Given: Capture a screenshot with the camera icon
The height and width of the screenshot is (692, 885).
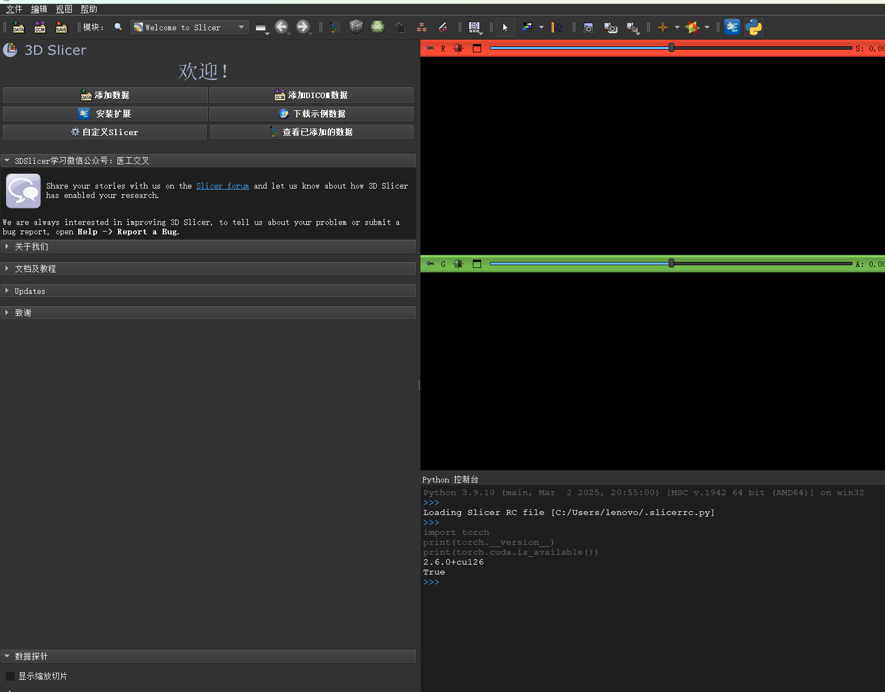Looking at the screenshot, I should click(588, 27).
